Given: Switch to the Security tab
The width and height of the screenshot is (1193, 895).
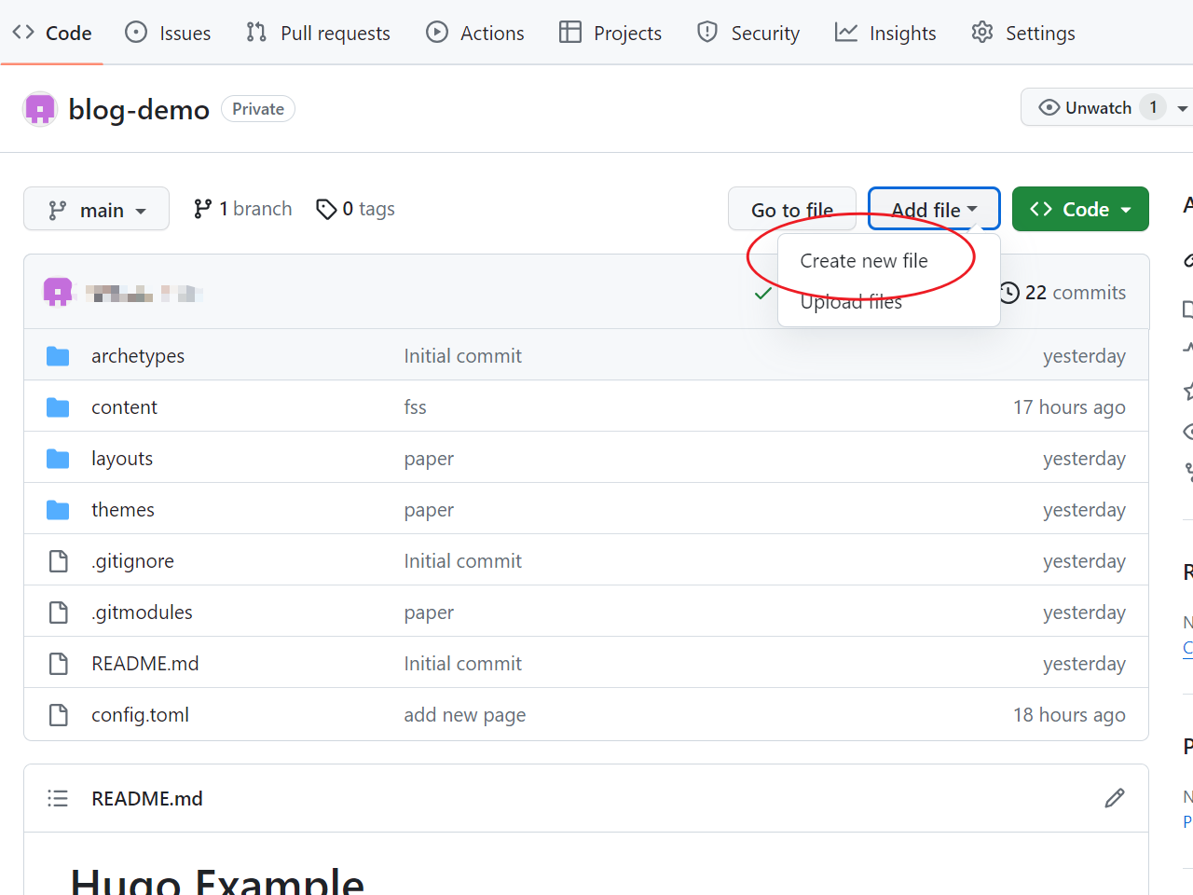Looking at the screenshot, I should [748, 33].
